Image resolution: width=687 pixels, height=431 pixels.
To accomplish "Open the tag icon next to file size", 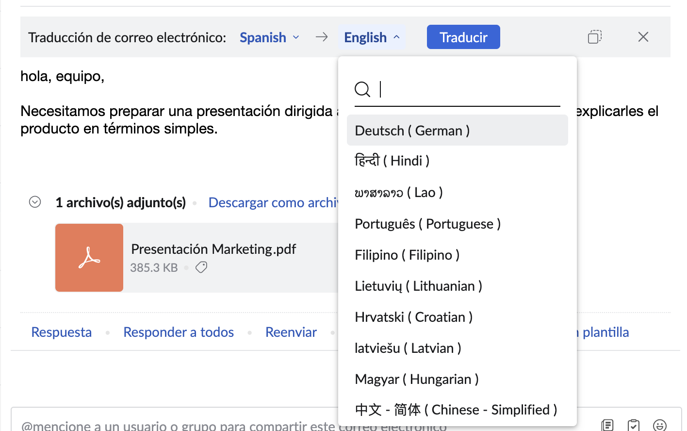I will [x=201, y=267].
